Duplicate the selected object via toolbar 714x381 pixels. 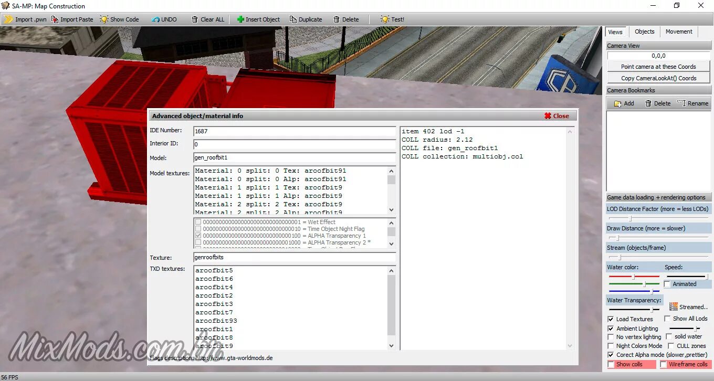306,19
